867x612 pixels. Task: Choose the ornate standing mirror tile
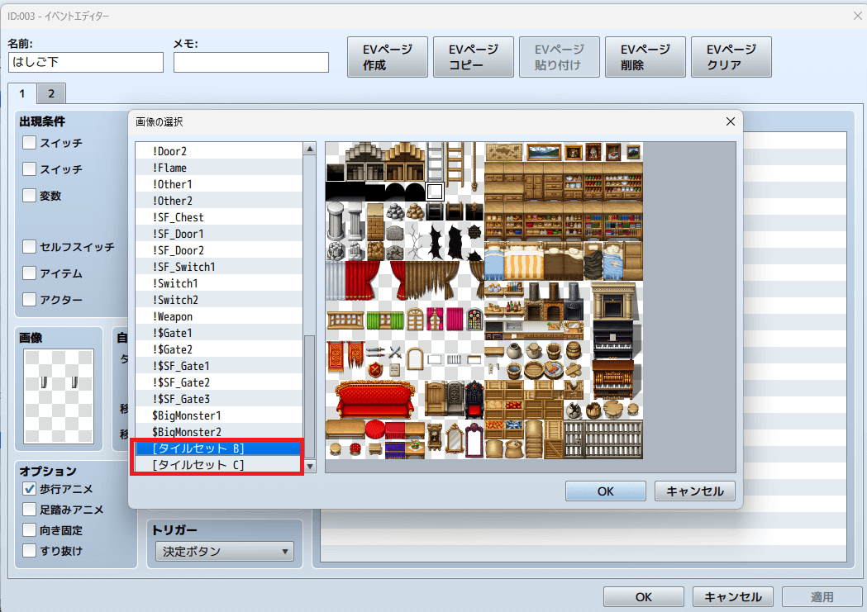click(454, 439)
